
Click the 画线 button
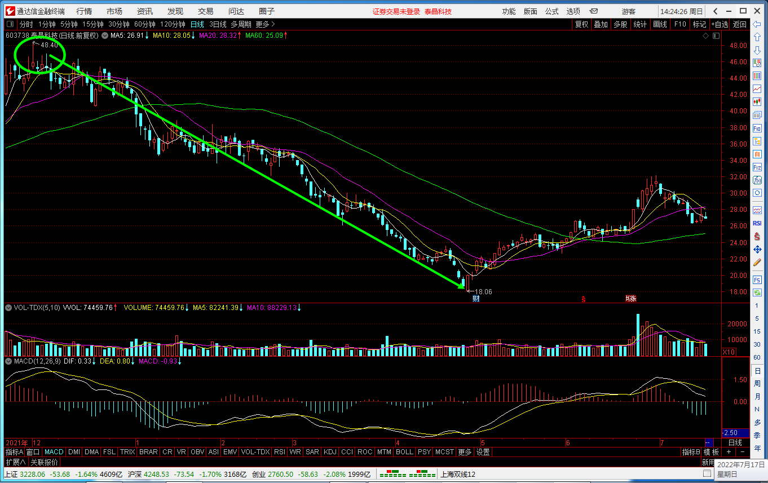click(660, 24)
